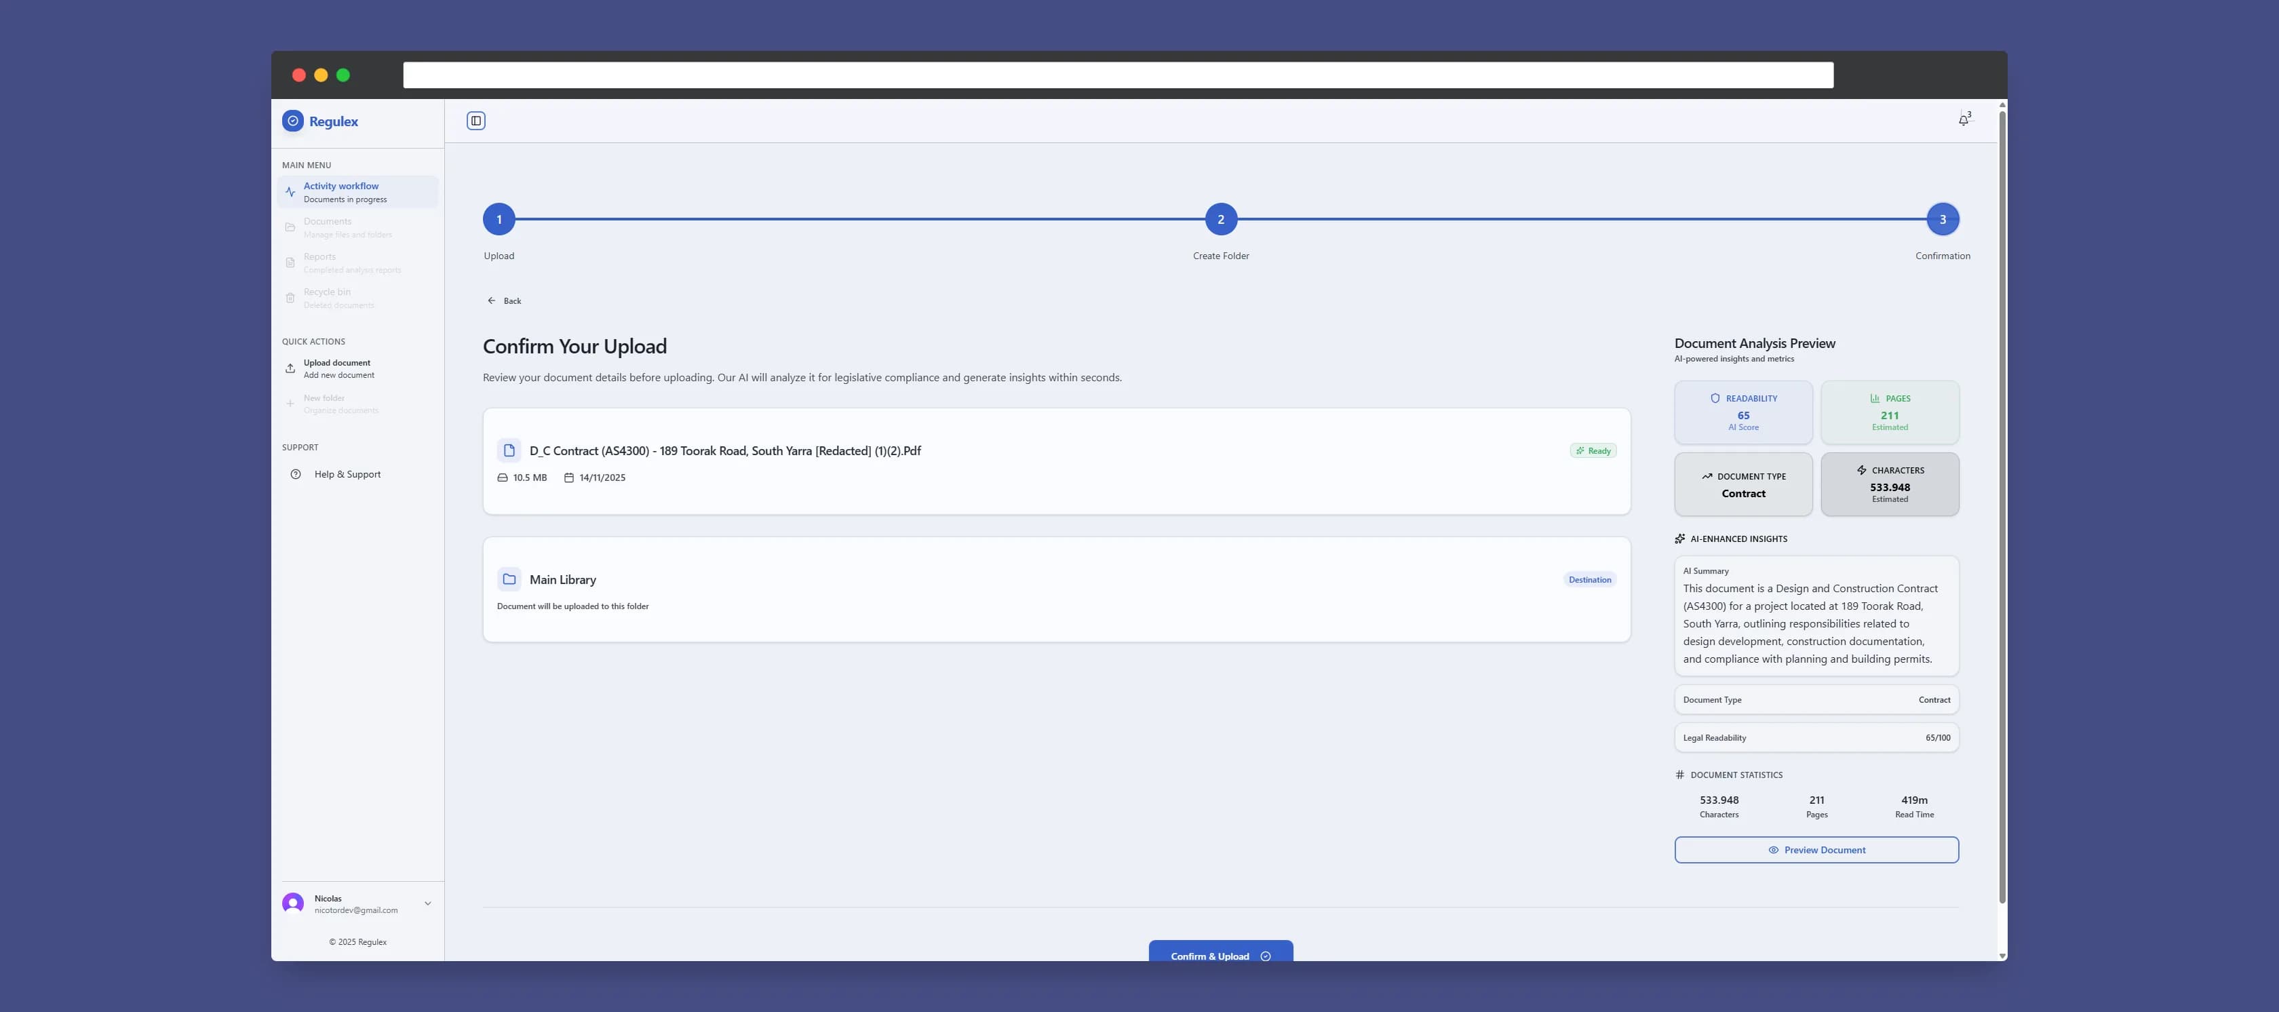2279x1012 pixels.
Task: Click the AI-Enhanced Insights sparkle icon
Action: (1680, 539)
